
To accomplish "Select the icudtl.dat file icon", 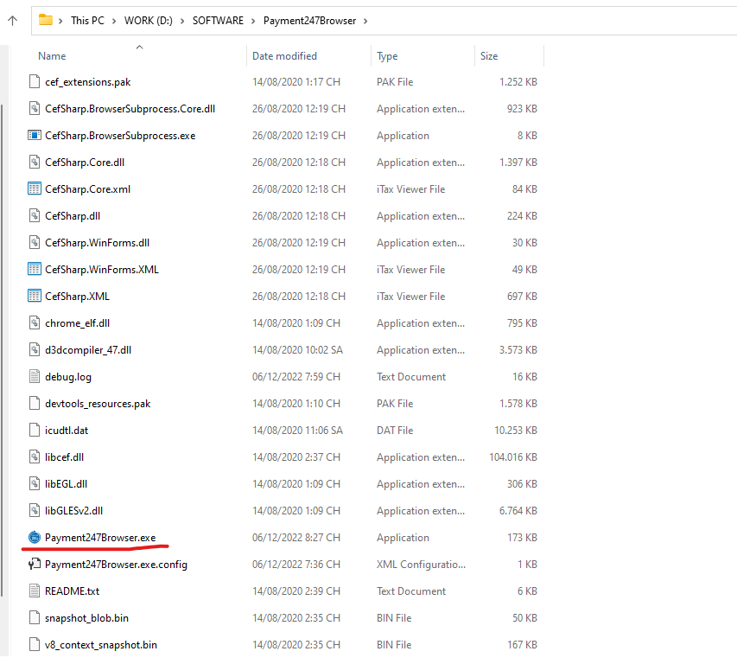I will [35, 430].
